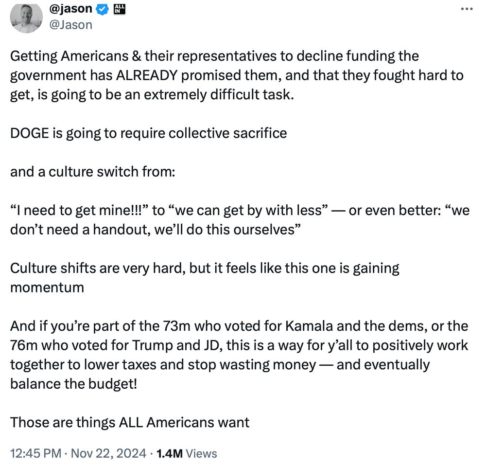Screen dimensions: 486x468
Task: Click the final line "Those are things ALL Americans want"
Action: pyautogui.click(x=130, y=423)
